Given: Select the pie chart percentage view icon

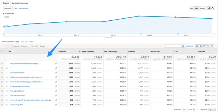Looking at the screenshot, I should [x=201, y=46].
